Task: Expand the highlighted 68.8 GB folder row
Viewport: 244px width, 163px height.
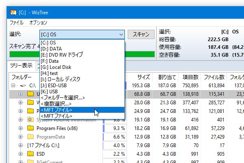Action: [x=20, y=94]
